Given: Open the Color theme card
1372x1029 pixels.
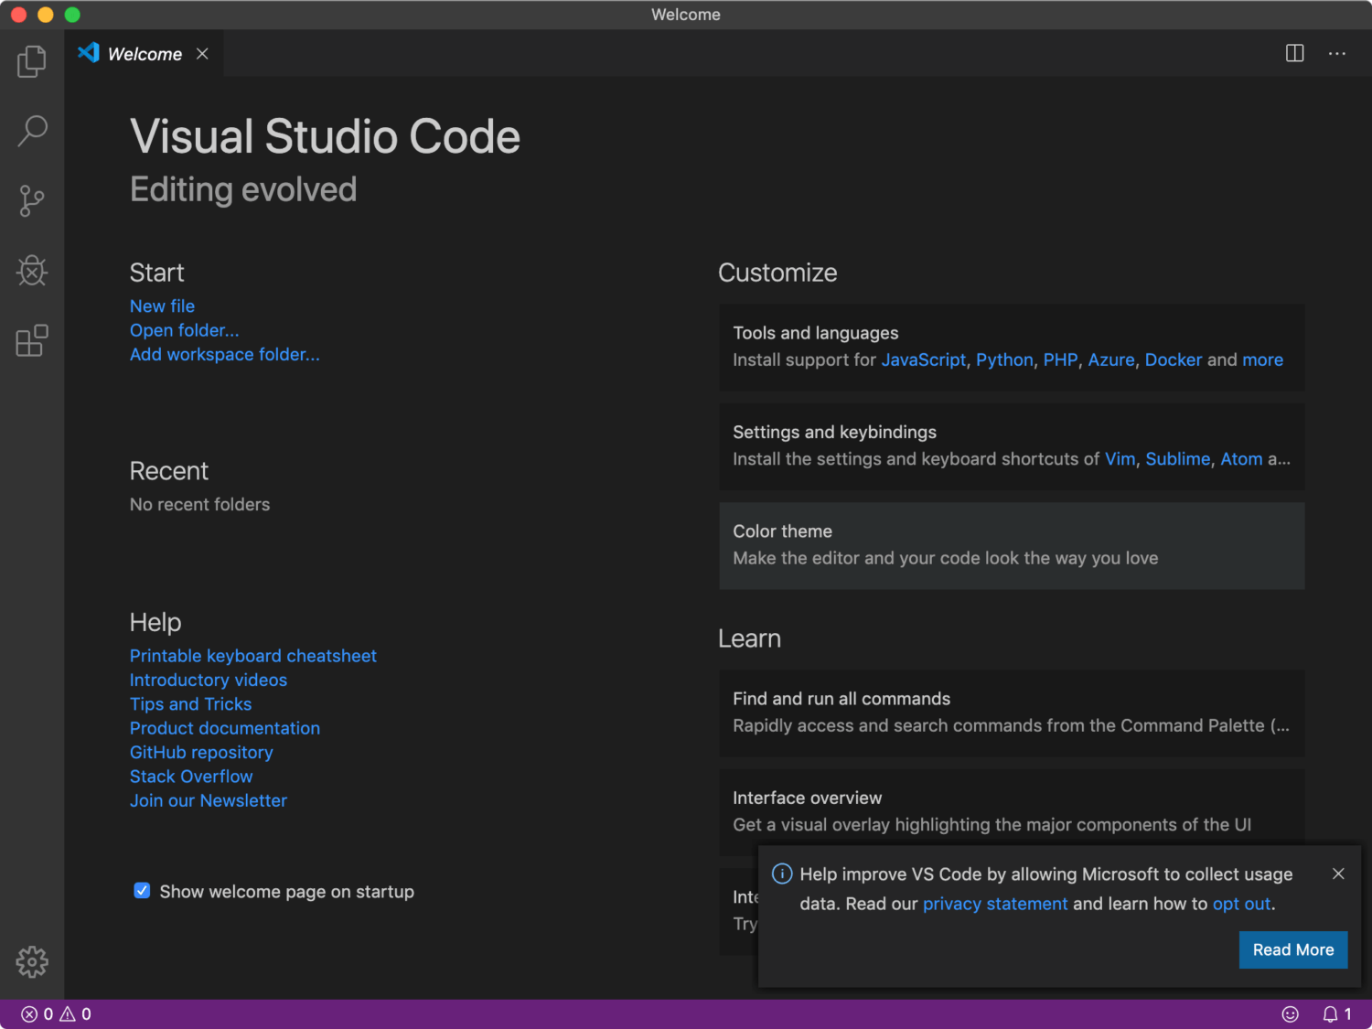Looking at the screenshot, I should tap(1012, 545).
